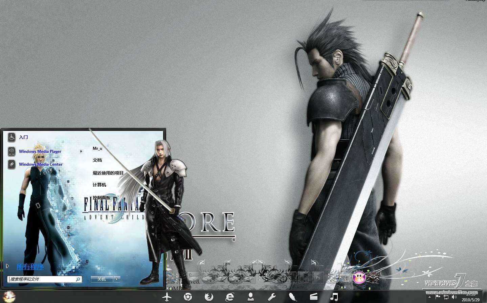This screenshot has height=303, width=487.
Task: Open 计算机 in the Start menu
Action: coord(99,185)
